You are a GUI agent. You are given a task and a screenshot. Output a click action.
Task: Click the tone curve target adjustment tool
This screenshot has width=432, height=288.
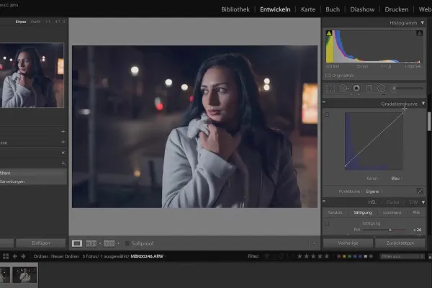[328, 114]
